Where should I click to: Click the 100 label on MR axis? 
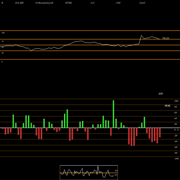click(176, 101)
